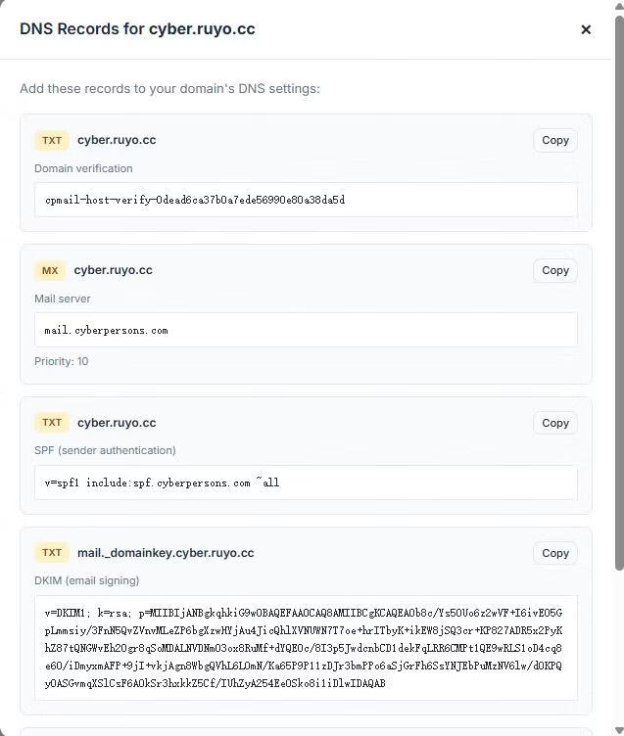
Task: Click the v=spf1 include value field
Action: [x=306, y=483]
